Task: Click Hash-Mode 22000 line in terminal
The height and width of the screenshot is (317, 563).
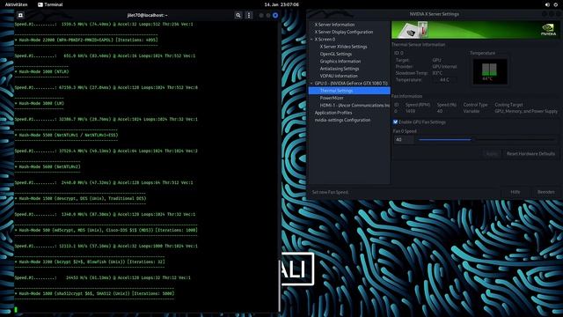Action: point(86,40)
